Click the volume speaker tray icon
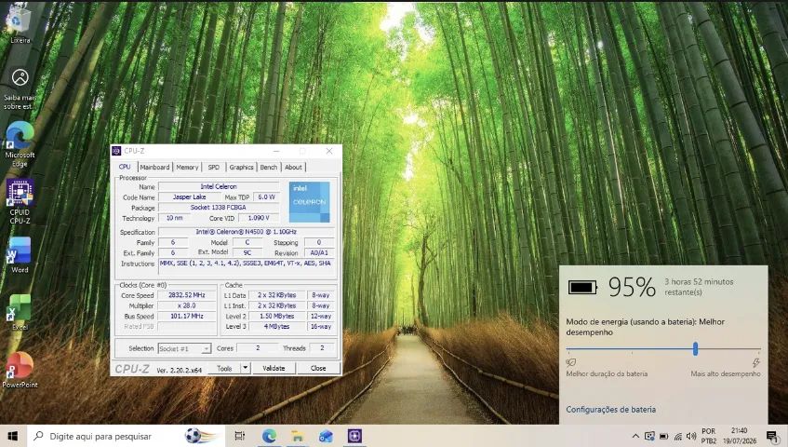788x447 pixels. coord(691,436)
